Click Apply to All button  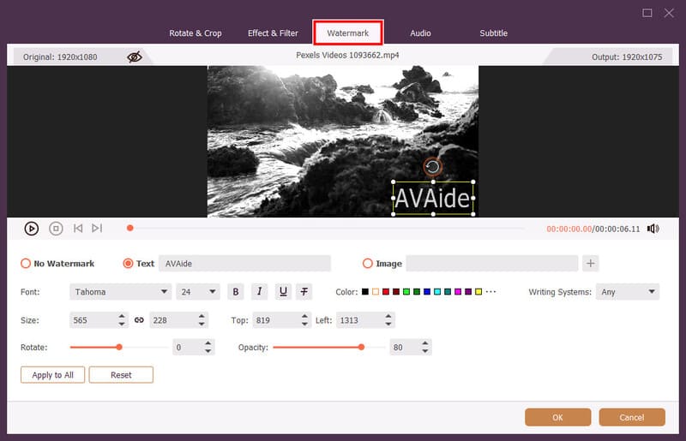pyautogui.click(x=52, y=375)
